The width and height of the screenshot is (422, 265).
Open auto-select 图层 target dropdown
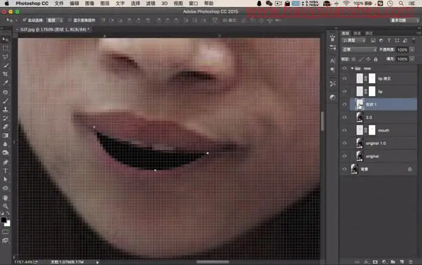coord(55,20)
